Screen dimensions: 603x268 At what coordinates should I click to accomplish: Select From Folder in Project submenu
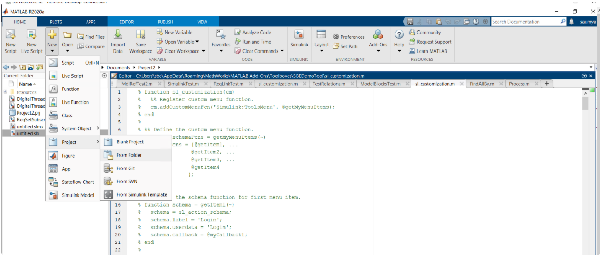(129, 155)
